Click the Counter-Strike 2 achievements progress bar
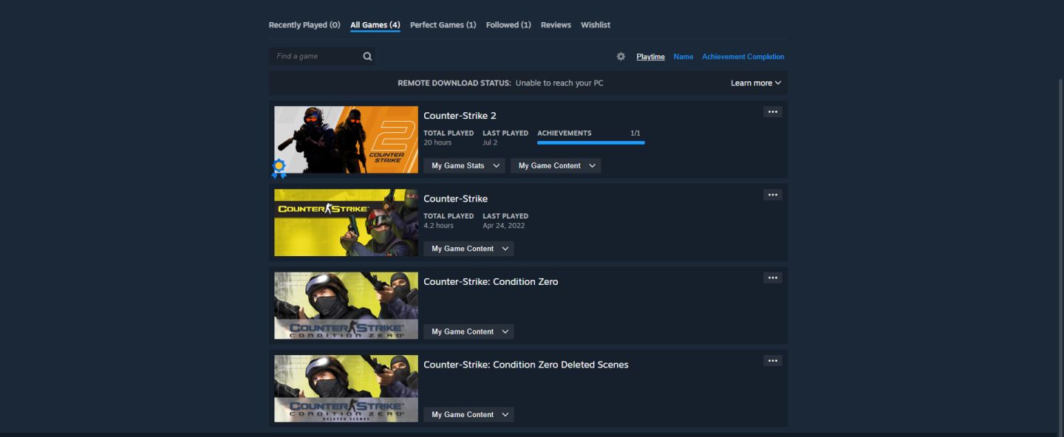Viewport: 1064px width, 437px height. click(x=591, y=142)
